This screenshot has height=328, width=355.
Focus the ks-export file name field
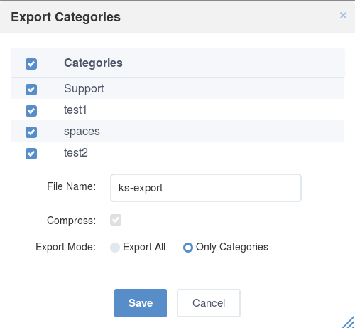click(206, 188)
